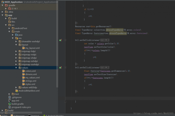Click the java source folder icon
This screenshot has width=175, height=116.
[x=16, y=35]
